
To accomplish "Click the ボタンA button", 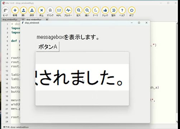I will tap(48, 47).
